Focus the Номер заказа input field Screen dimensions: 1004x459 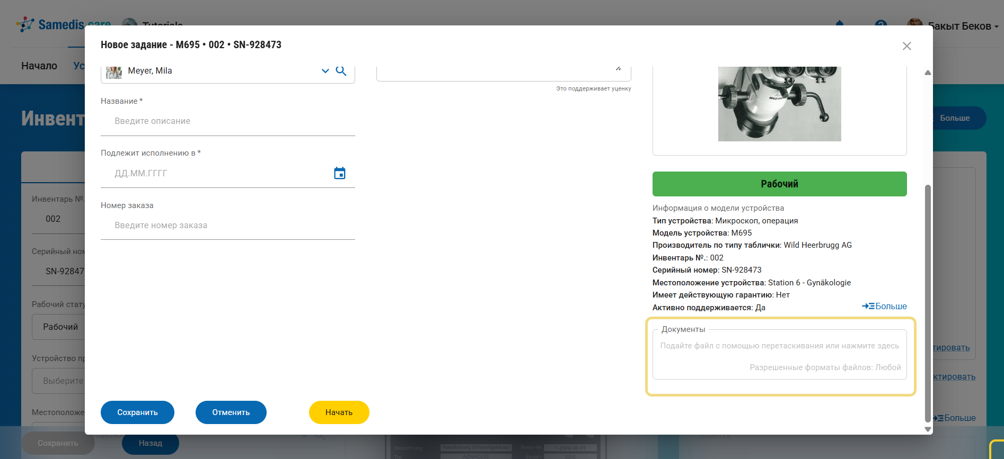coord(228,226)
